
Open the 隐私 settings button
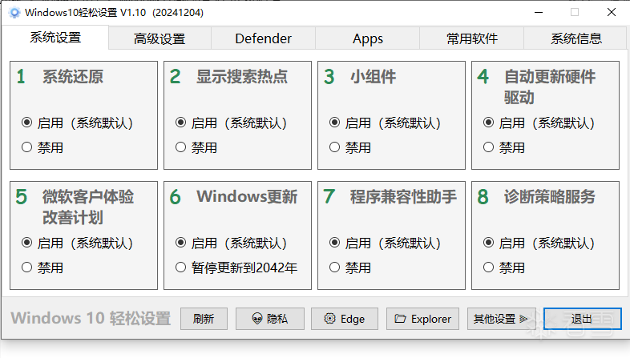point(269,319)
